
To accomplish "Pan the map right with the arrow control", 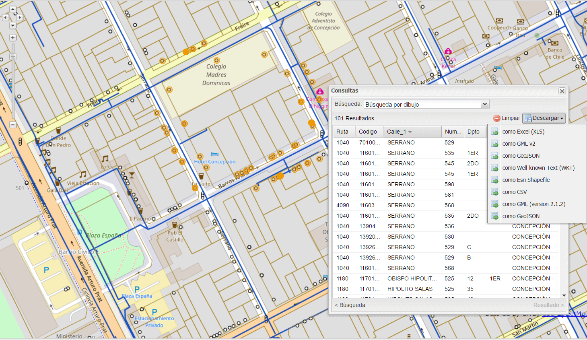I will tap(19, 17).
